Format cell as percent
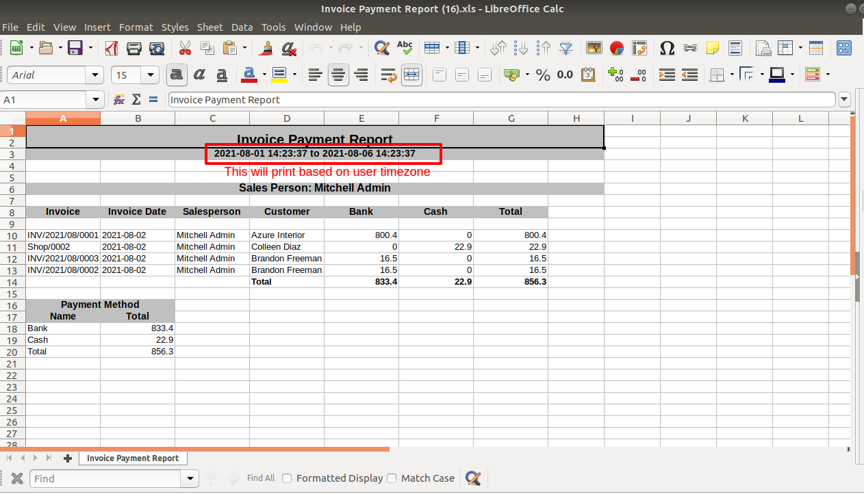Image resolution: width=864 pixels, height=494 pixels. [543, 75]
